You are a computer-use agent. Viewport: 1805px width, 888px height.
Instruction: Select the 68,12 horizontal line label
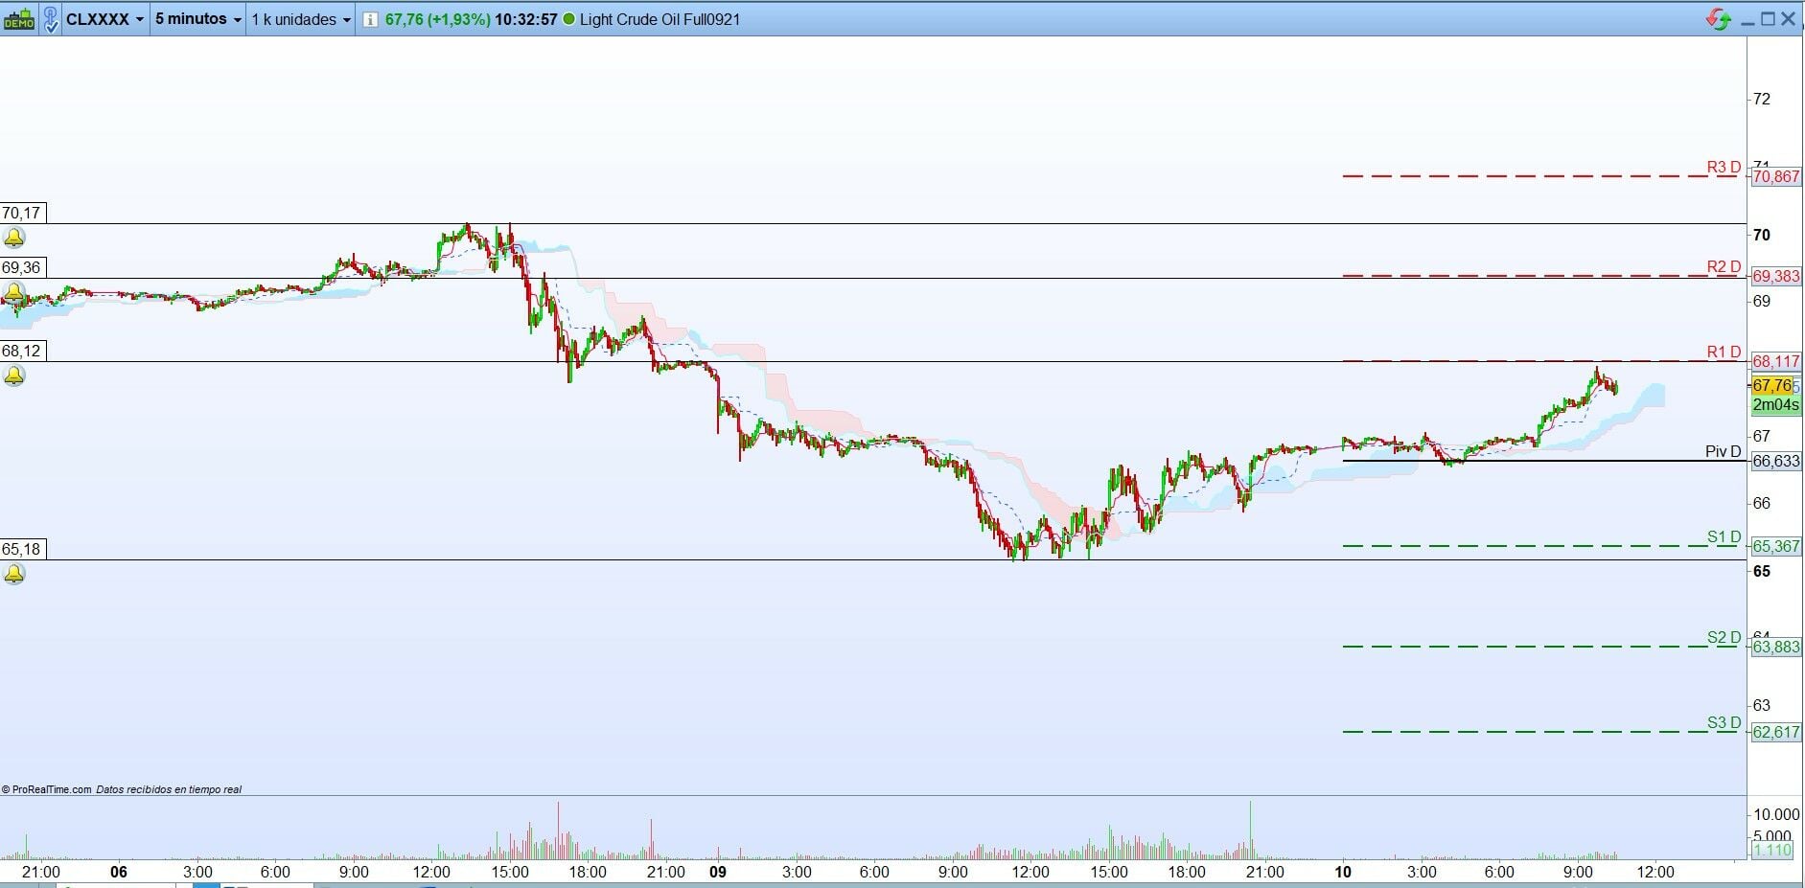22,351
